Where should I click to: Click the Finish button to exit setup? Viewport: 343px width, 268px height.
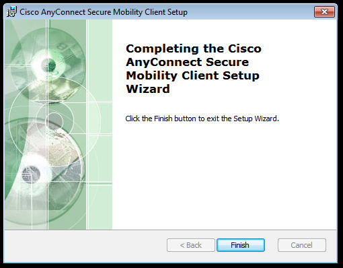point(241,245)
